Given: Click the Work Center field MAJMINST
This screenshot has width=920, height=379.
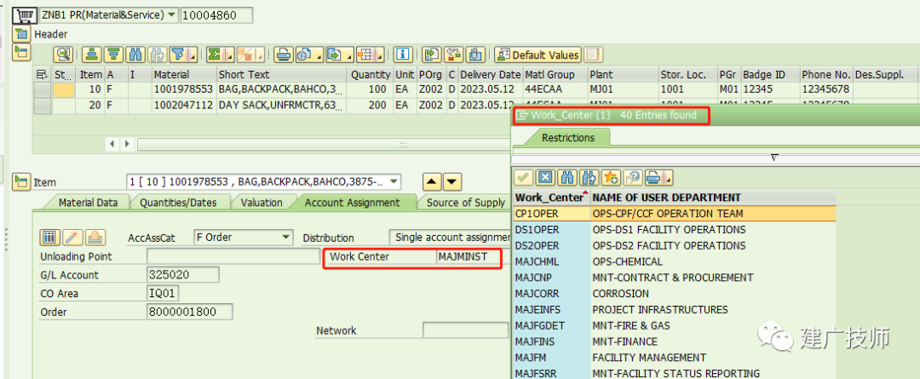Looking at the screenshot, I should tap(468, 257).
